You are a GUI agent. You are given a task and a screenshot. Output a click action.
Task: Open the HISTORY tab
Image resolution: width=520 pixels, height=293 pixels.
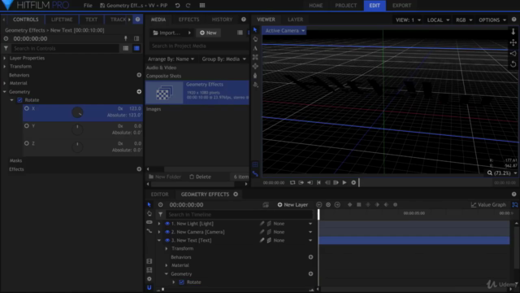click(x=222, y=20)
